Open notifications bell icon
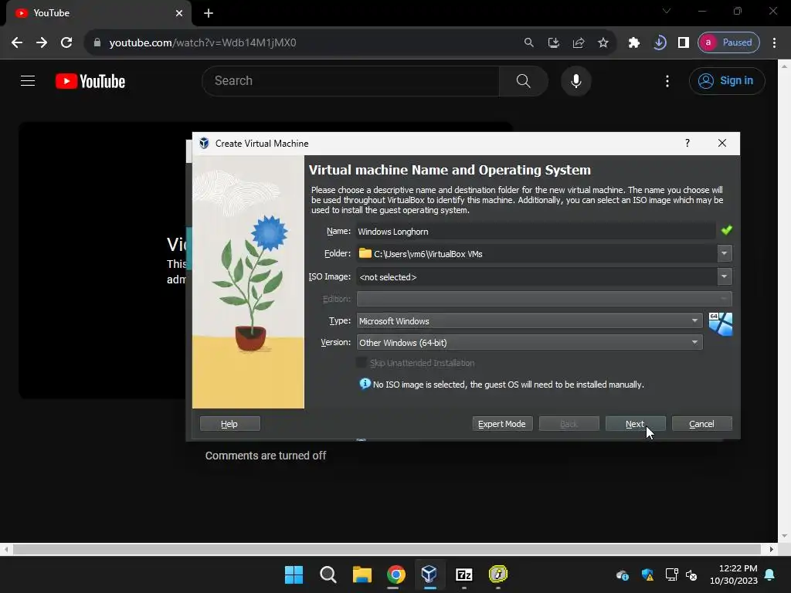Screen dimensions: 791x593 pos(770,574)
